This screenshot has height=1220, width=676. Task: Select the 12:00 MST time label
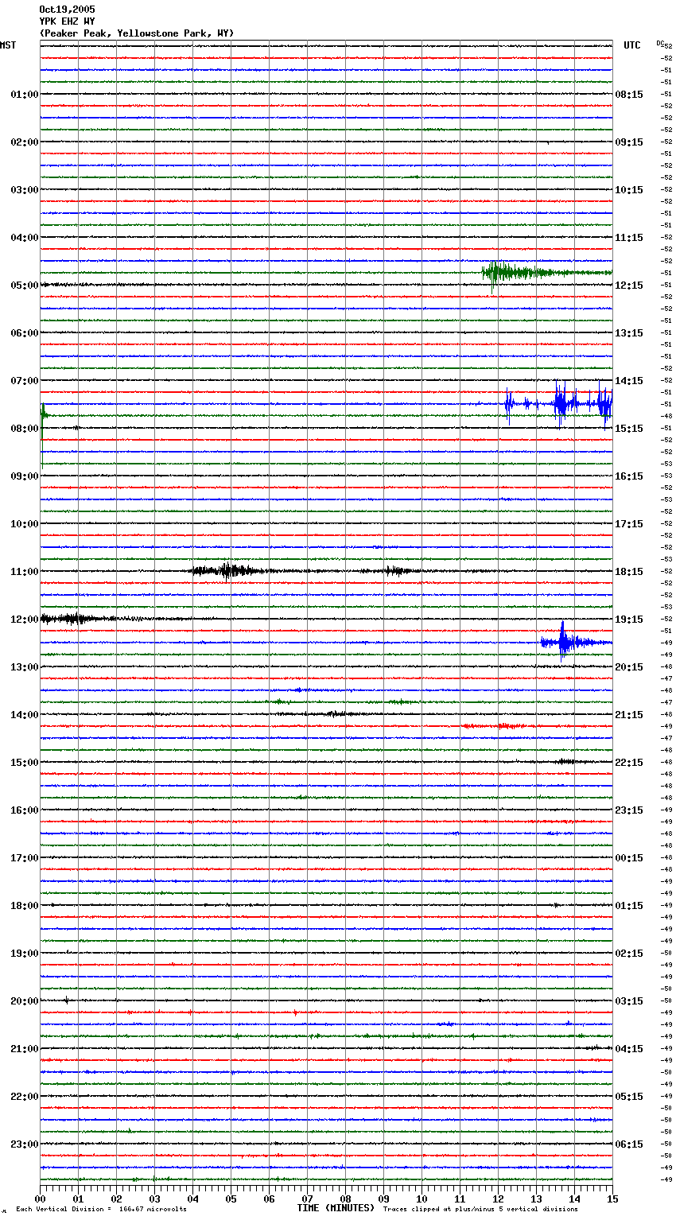click(x=25, y=620)
